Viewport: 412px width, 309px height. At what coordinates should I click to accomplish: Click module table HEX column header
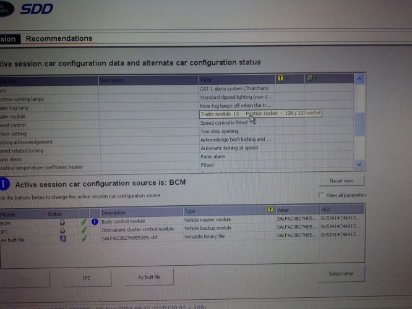tap(342, 210)
